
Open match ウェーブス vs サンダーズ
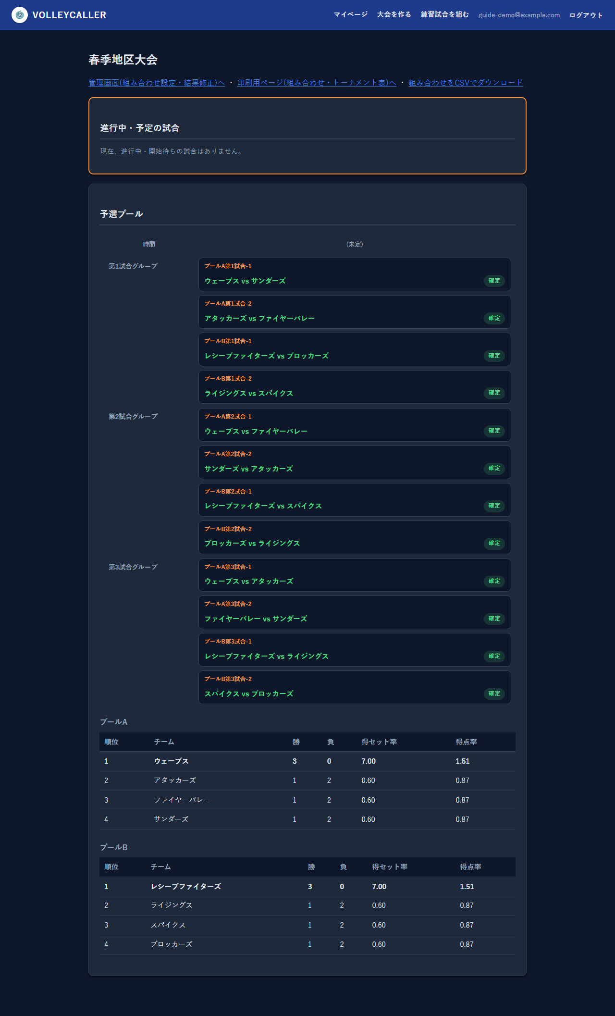355,274
